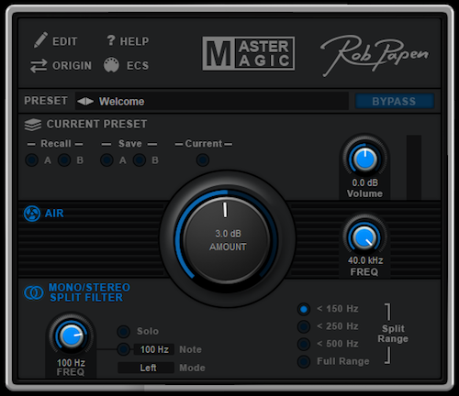Click the Save B button
This screenshot has width=459, height=396.
(140, 159)
